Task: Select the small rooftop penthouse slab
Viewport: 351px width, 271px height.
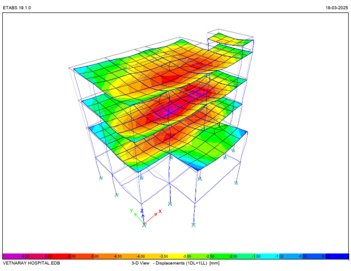Action: point(230,39)
